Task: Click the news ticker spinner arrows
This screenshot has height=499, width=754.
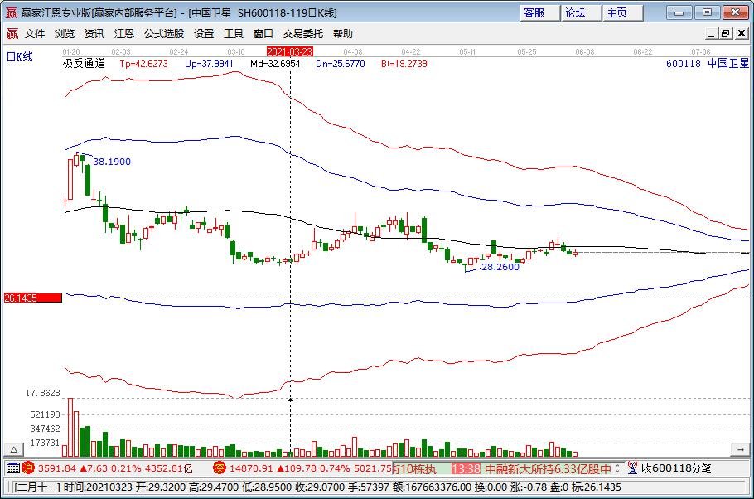Action: [617, 468]
